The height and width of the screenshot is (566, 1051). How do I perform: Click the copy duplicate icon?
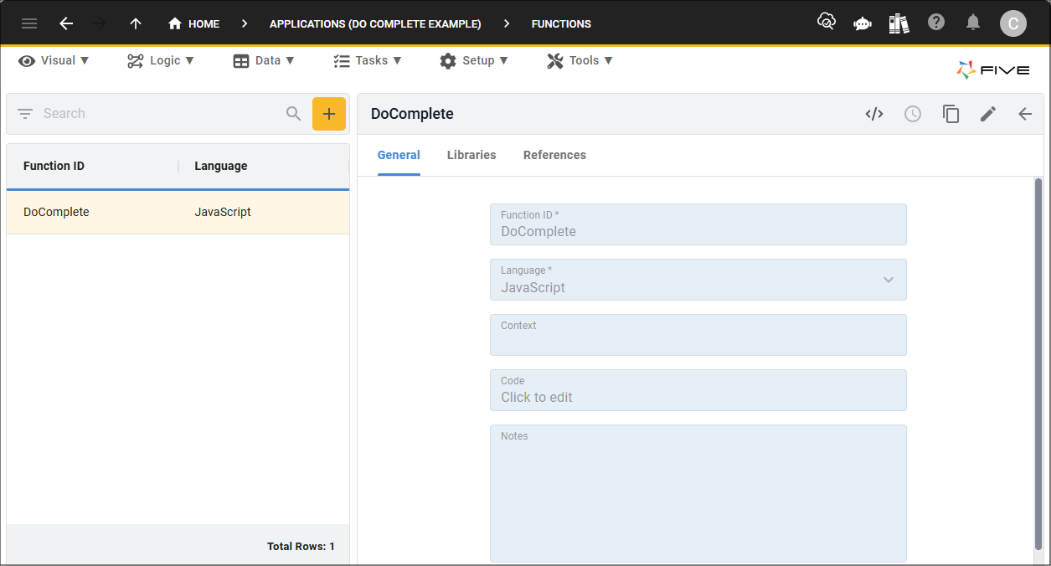pyautogui.click(x=951, y=114)
